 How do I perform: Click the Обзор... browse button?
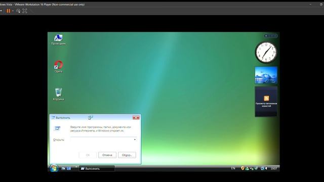pyautogui.click(x=127, y=155)
